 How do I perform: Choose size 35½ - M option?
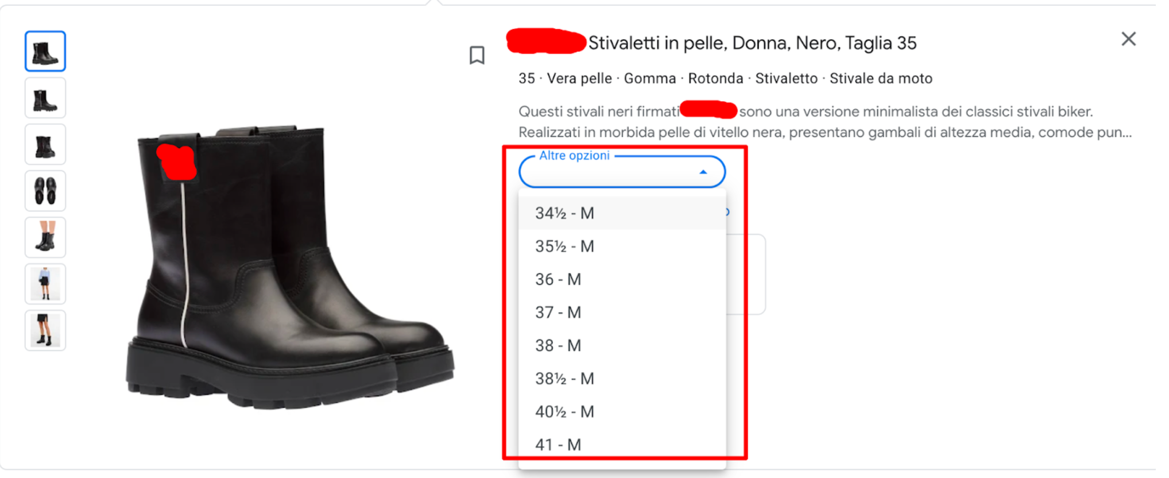tap(565, 246)
